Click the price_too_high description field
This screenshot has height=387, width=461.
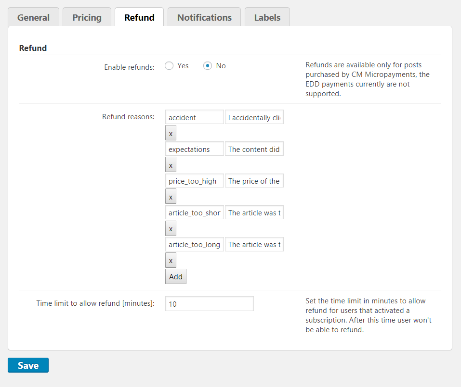tap(254, 180)
